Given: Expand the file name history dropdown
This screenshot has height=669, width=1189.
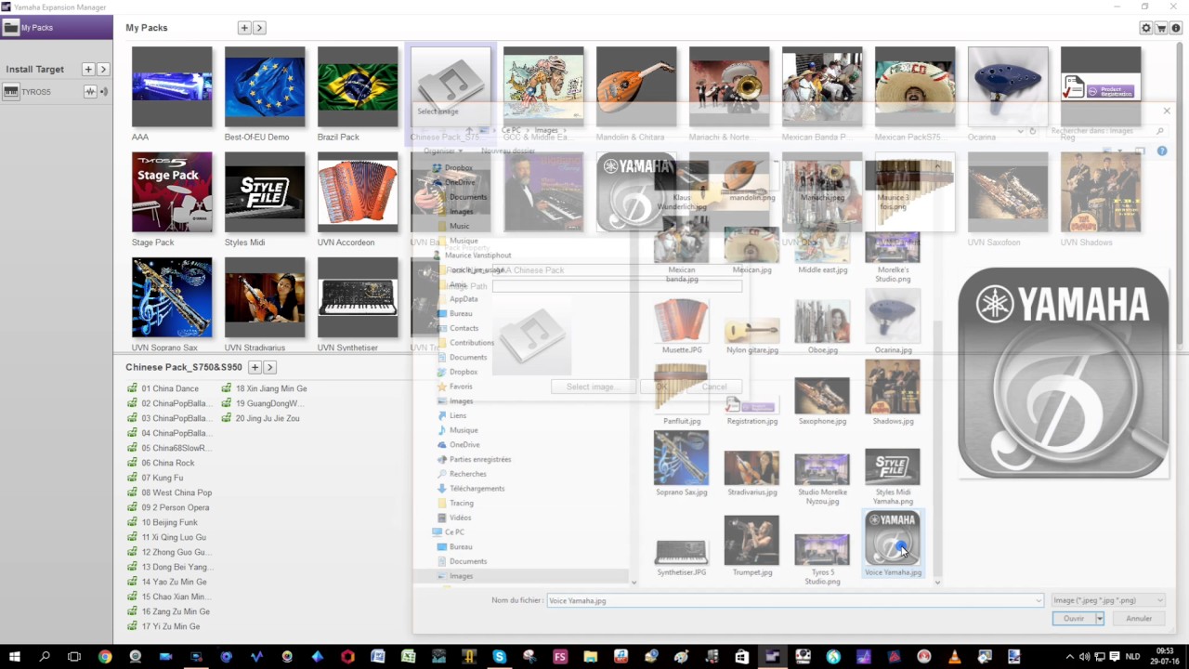Looking at the screenshot, I should 1038,601.
